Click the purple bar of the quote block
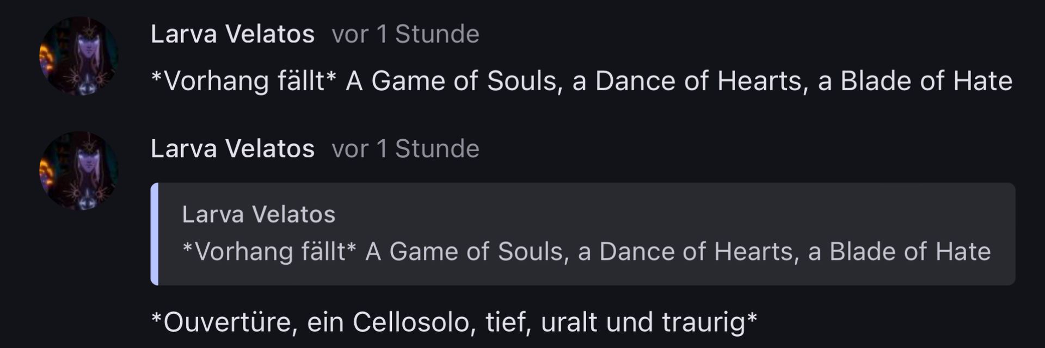The height and width of the screenshot is (348, 1045). (x=155, y=234)
